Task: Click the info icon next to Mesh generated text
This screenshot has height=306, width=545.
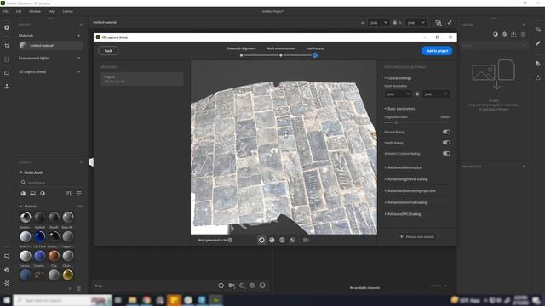Action: [230, 240]
